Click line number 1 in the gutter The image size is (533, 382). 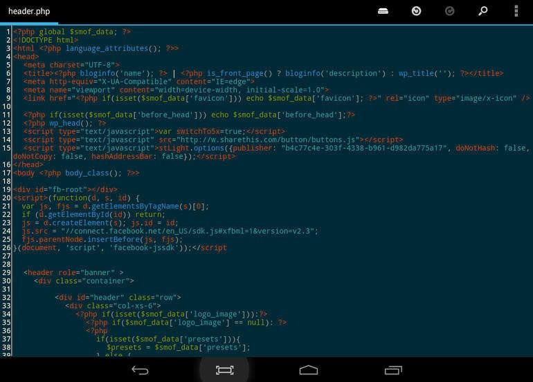pos(8,32)
